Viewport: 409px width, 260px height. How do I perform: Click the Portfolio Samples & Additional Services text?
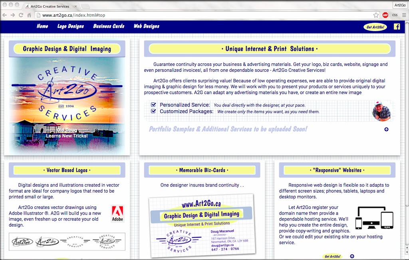click(228, 129)
